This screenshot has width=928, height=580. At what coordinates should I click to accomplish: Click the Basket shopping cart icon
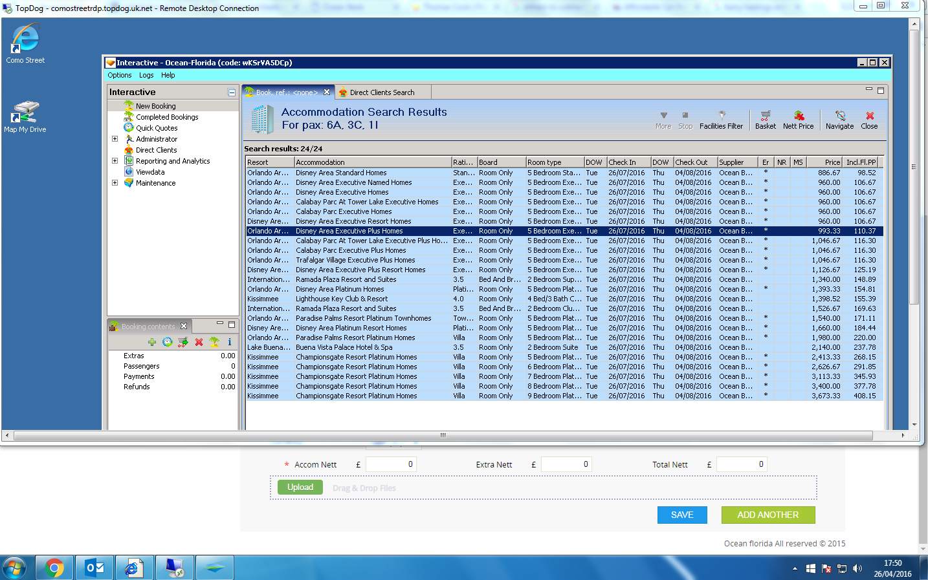point(765,120)
